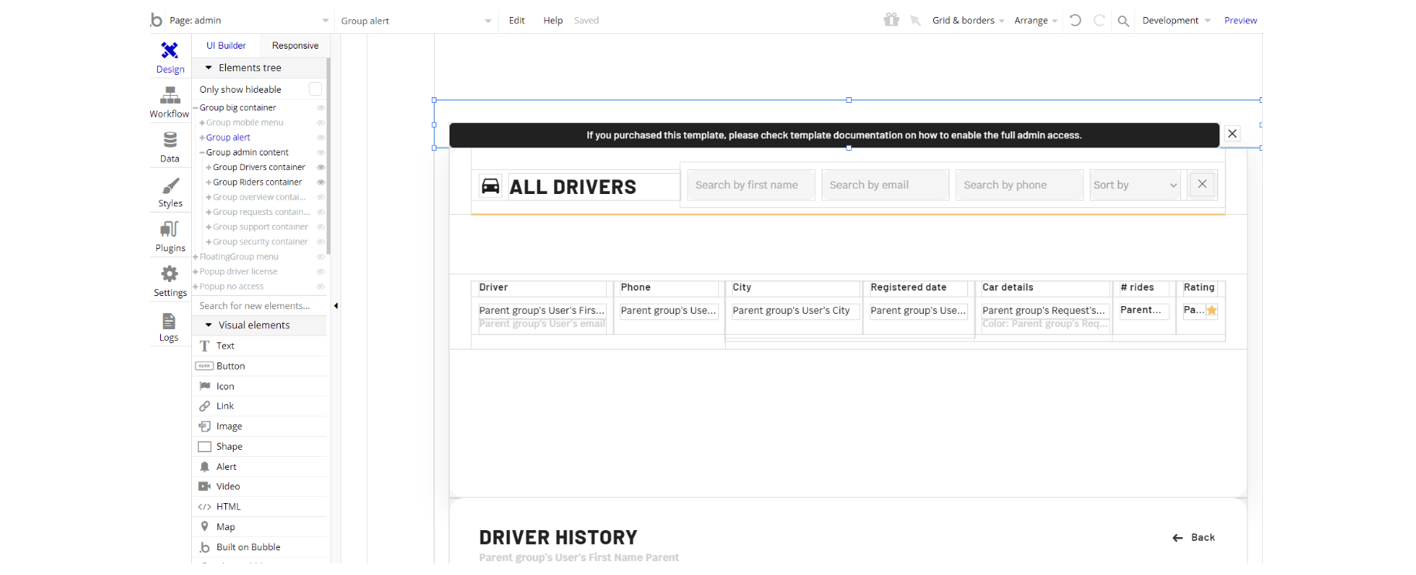Open the Data section

(x=169, y=148)
